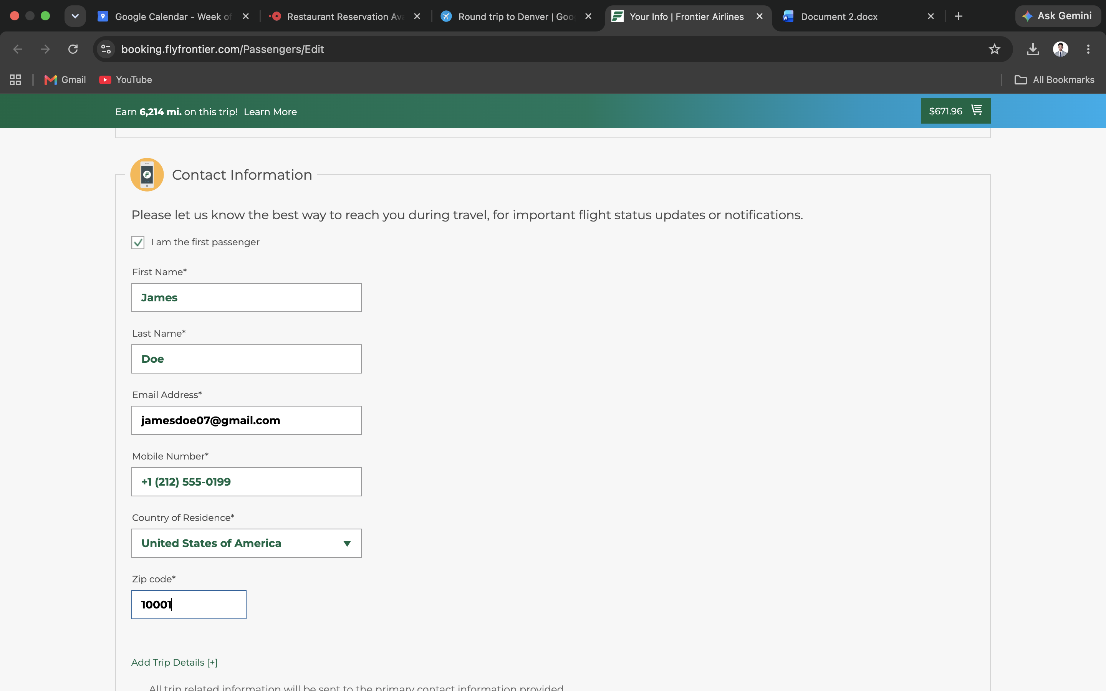
Task: Switch to Restaurant Reservation tab
Action: [345, 17]
